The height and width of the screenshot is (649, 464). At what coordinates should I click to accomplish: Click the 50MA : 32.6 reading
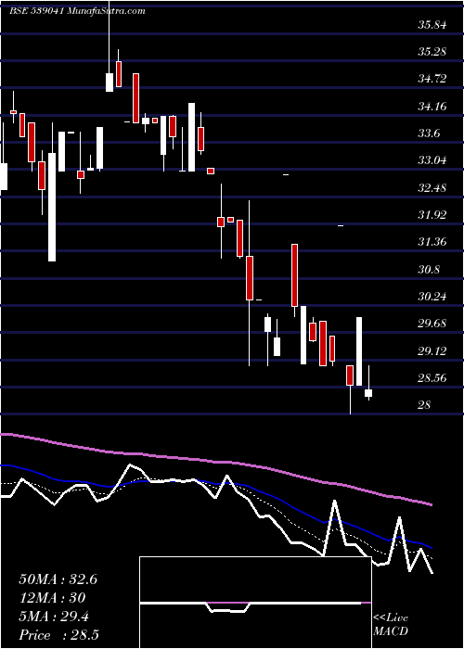[x=58, y=579]
